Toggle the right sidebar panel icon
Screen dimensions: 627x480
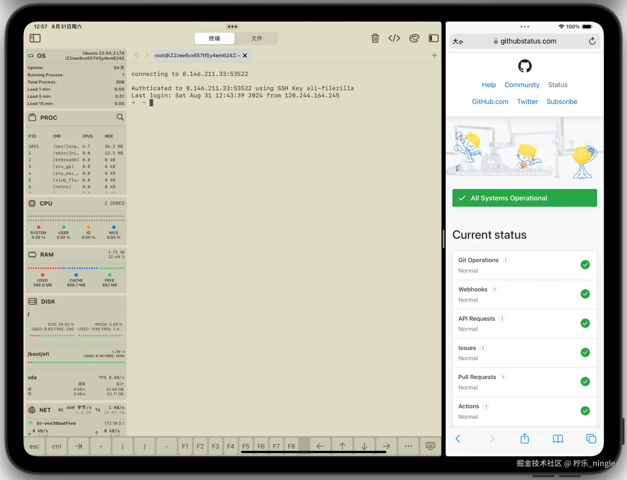pyautogui.click(x=433, y=38)
